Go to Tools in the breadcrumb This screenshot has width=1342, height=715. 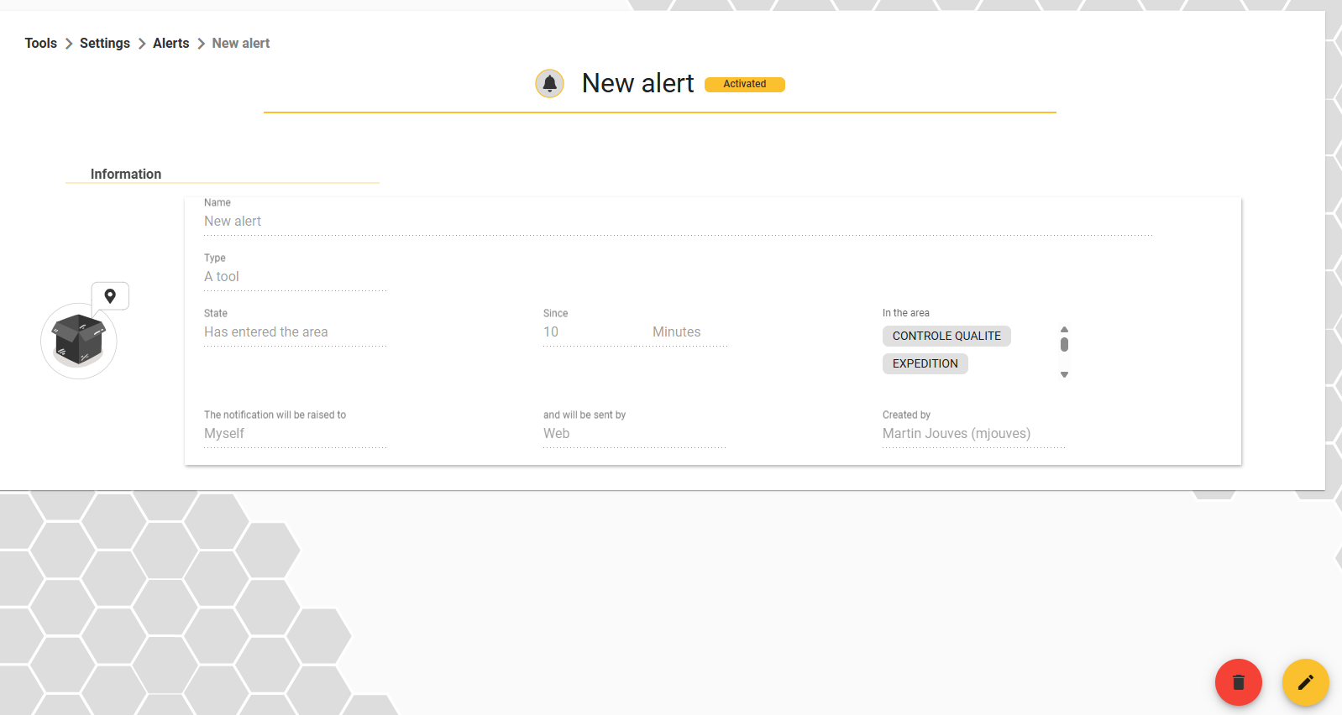tap(41, 44)
